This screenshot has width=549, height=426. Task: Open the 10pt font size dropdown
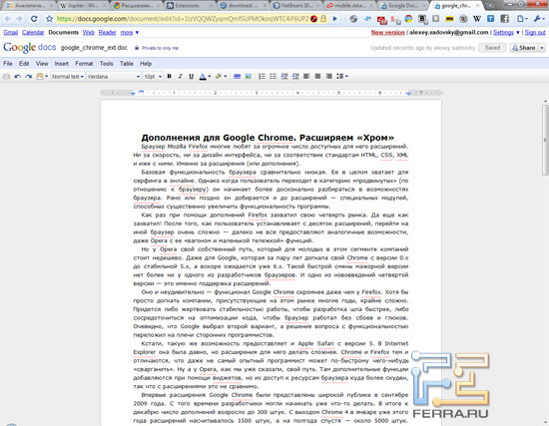[x=153, y=76]
